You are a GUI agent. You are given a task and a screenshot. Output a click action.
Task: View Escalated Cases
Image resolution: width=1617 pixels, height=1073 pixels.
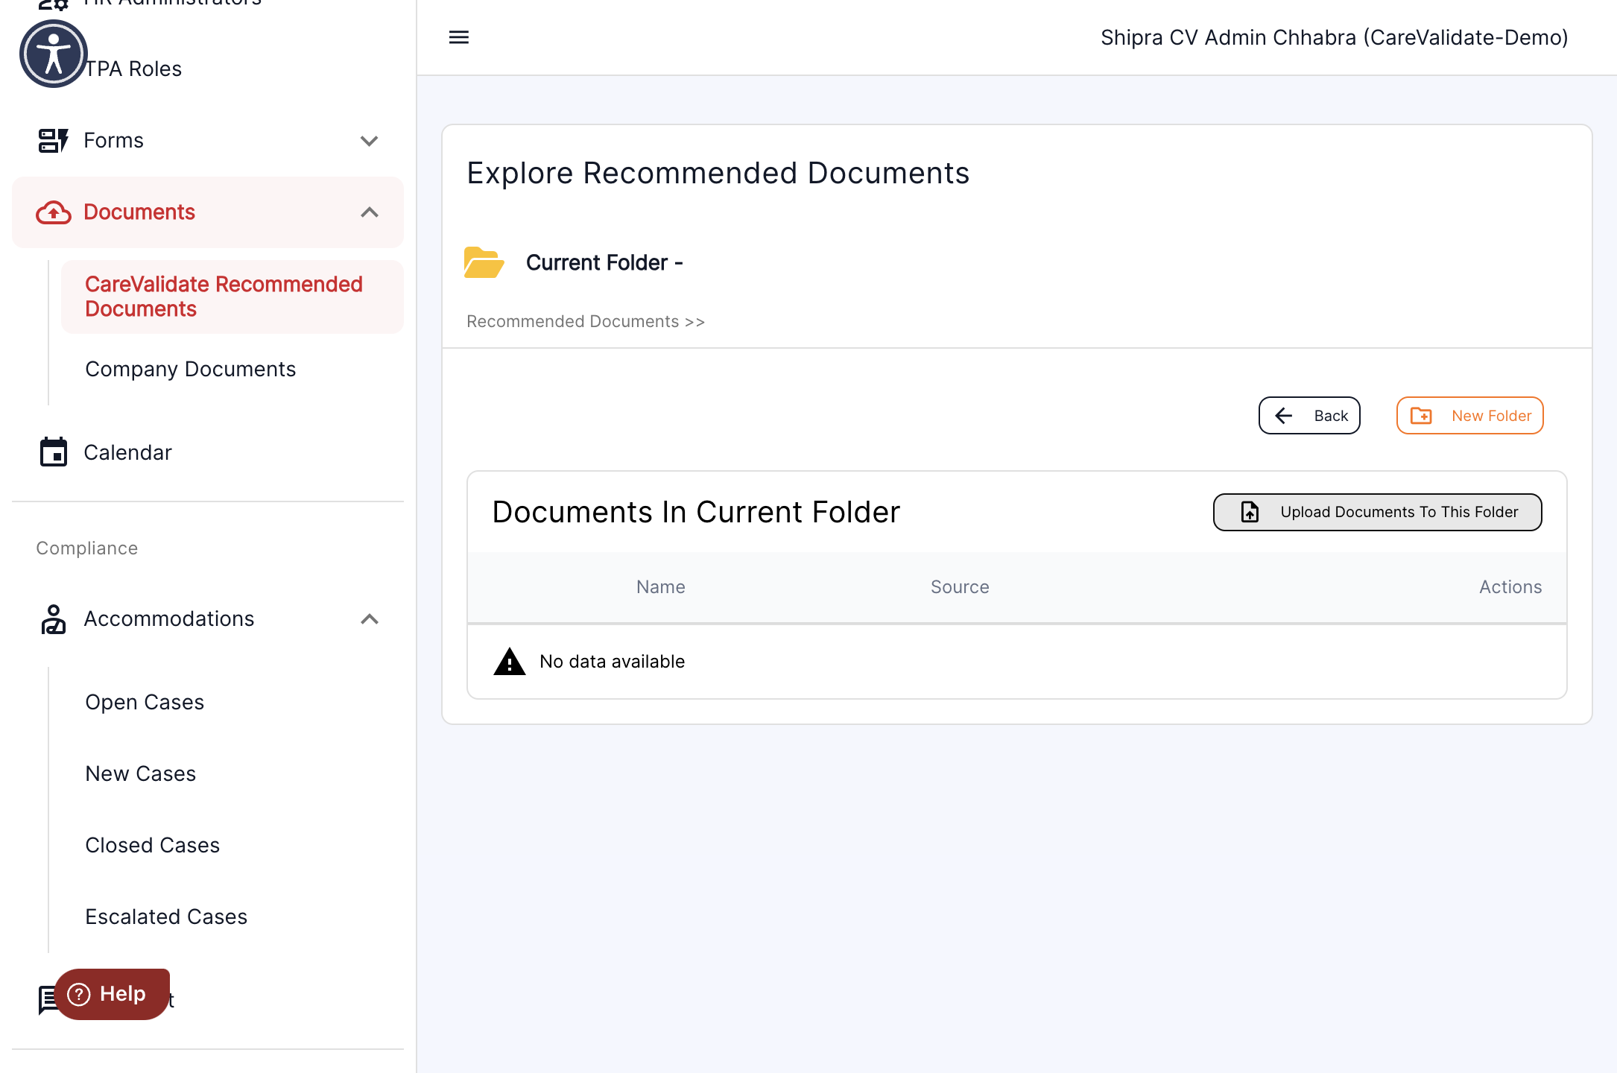[166, 917]
